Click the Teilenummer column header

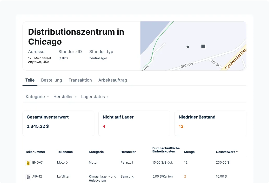pyautogui.click(x=35, y=152)
